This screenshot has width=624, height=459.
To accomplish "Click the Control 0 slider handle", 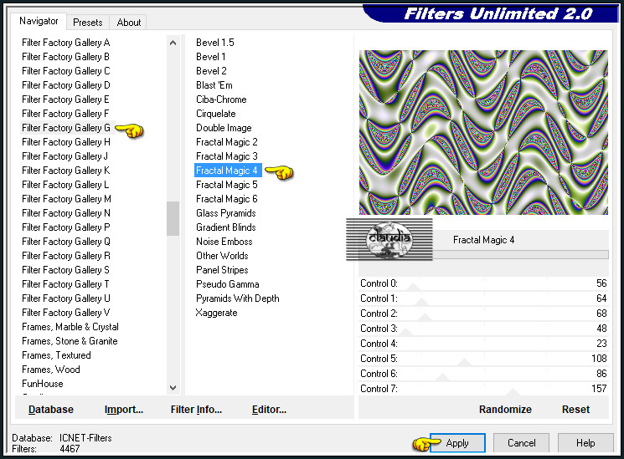I will [x=414, y=287].
